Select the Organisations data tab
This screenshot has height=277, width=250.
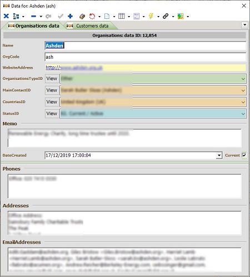coord(33,25)
